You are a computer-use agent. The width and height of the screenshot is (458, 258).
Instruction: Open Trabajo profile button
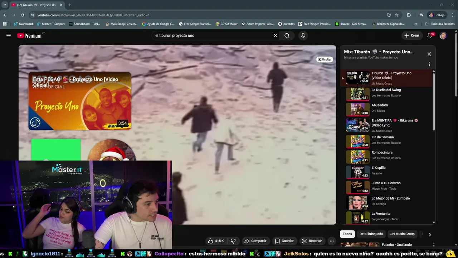pos(437,15)
